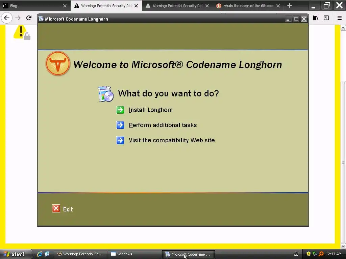Close the inactive Warning tab
This screenshot has width=346, height=259.
coord(207,6)
